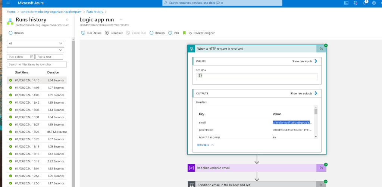Select the run from 01/03/2024, 13:35
The image size is (382, 187).
(37, 110)
